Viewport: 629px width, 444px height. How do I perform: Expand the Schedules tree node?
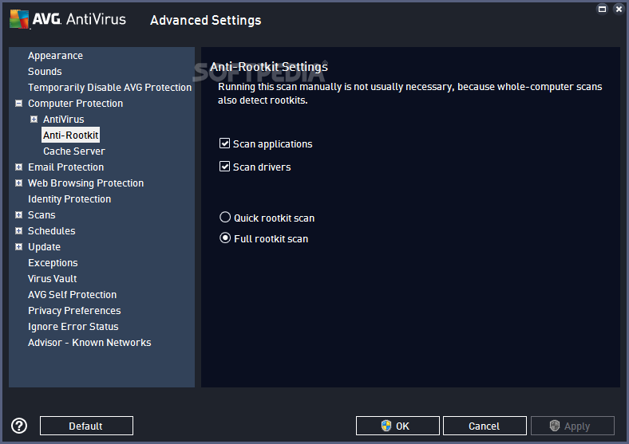click(x=18, y=231)
